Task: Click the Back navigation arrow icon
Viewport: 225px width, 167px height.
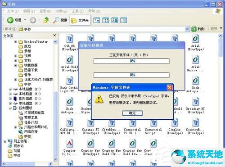Action: coord(10,20)
